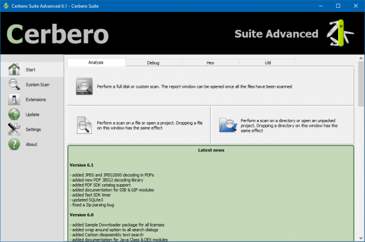
Task: Click the full disk scan hard drive icon
Action: coord(84,86)
